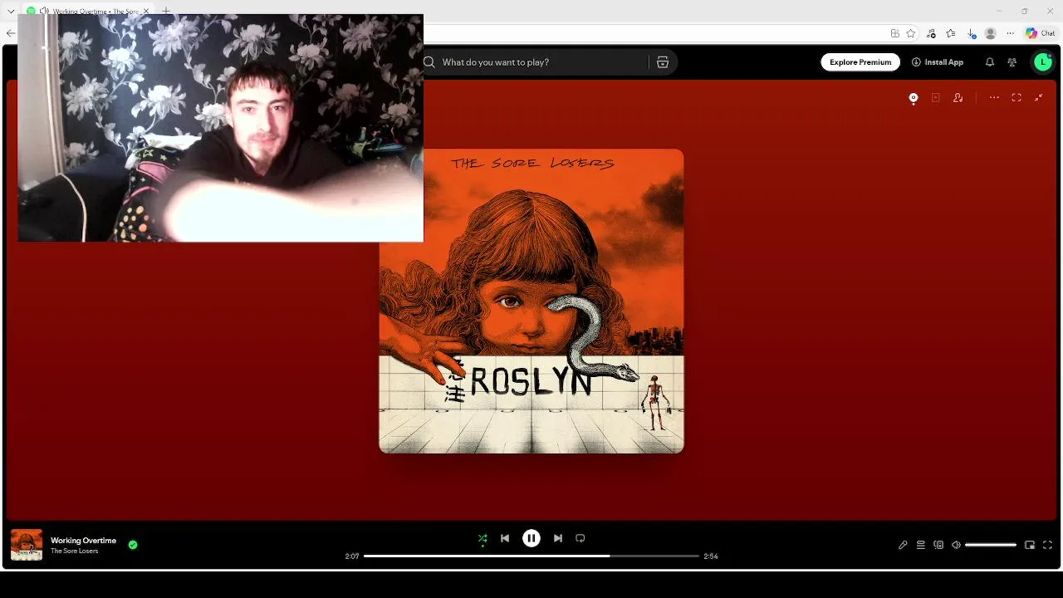
Task: Expand the tab actions chevron
Action: coord(11,11)
